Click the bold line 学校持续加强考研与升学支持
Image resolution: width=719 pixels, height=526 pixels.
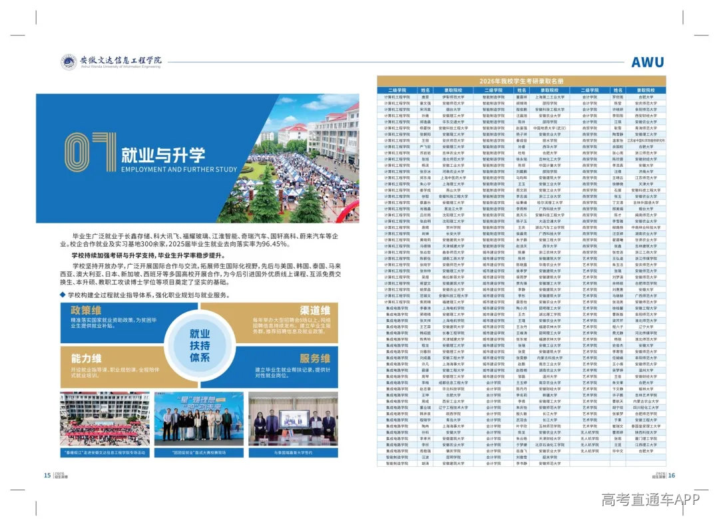tap(148, 255)
